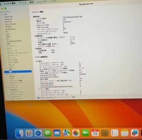Select Wi-Fi in the sidebar
Viewport: 142px width, 140px height.
click(12, 79)
